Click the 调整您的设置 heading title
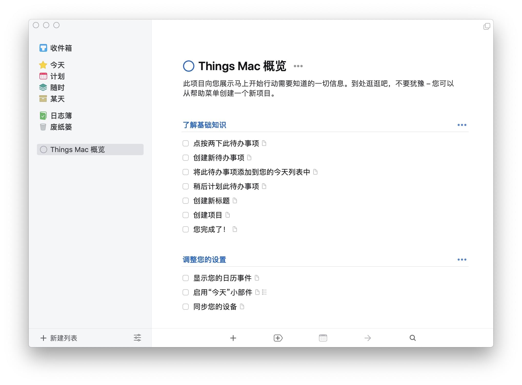This screenshot has width=522, height=385. (204, 260)
